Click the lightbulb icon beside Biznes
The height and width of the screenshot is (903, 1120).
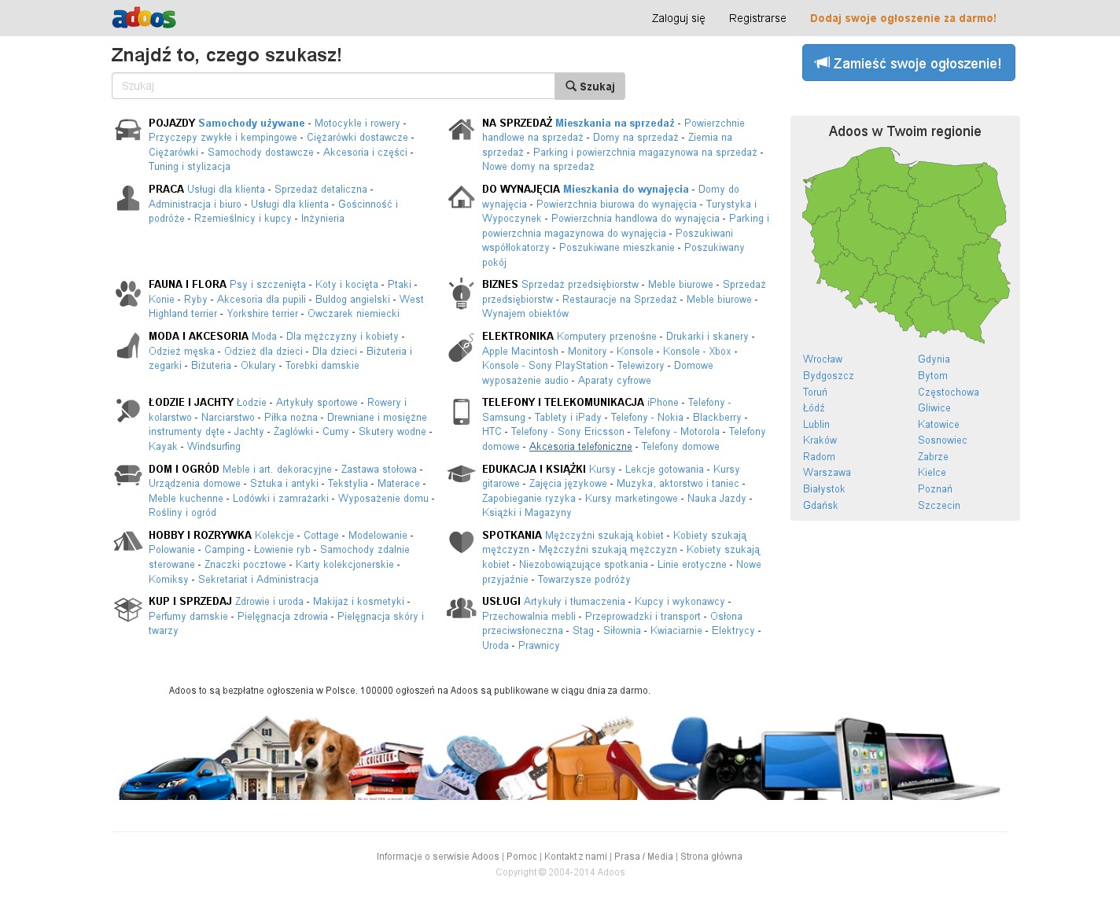(x=461, y=293)
